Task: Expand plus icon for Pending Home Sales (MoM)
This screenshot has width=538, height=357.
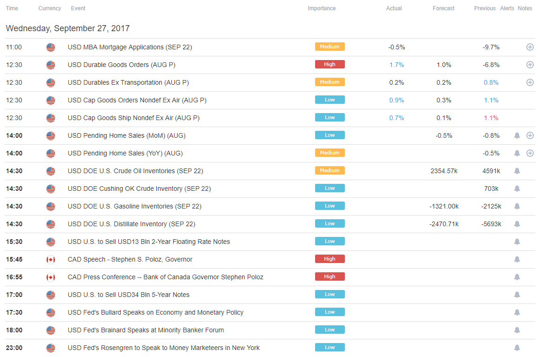Action: coord(530,135)
